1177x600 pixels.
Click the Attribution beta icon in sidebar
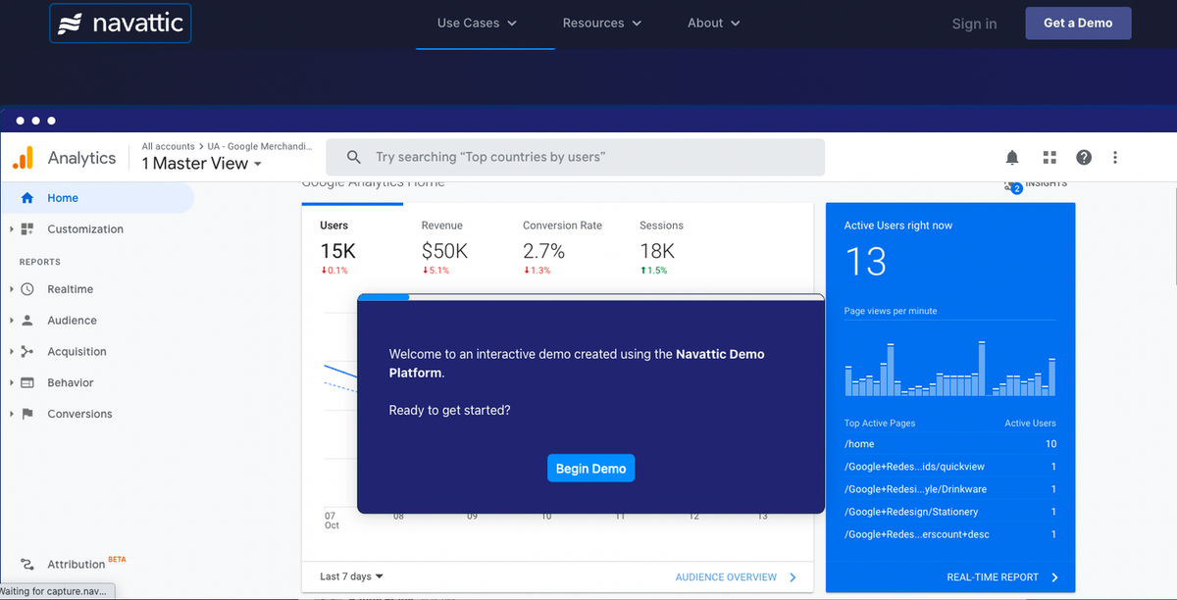tap(27, 564)
